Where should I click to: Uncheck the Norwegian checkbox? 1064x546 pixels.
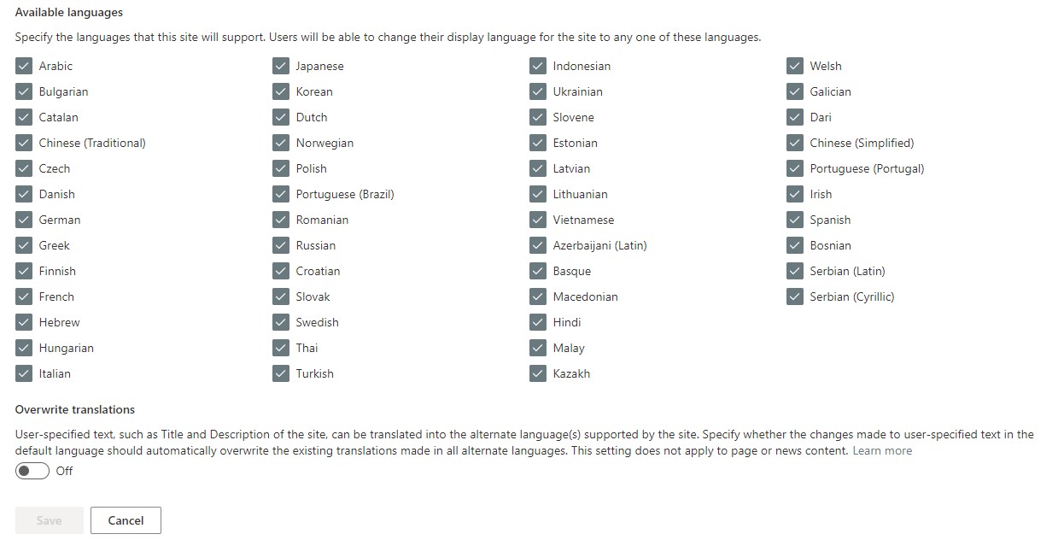tap(281, 143)
